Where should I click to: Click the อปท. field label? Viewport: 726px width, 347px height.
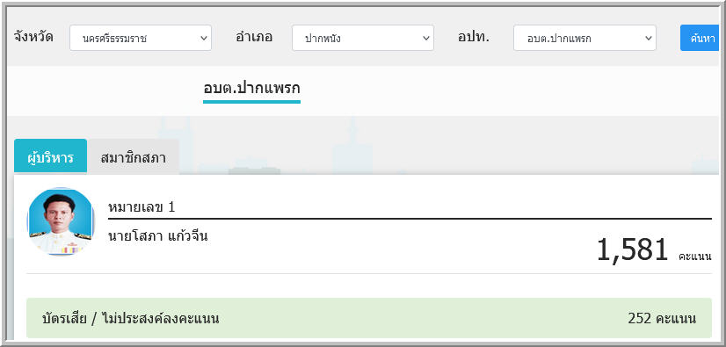(x=473, y=37)
